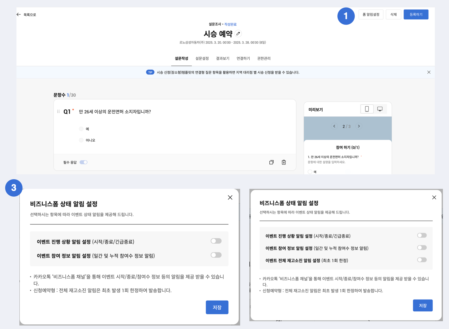The width and height of the screenshot is (449, 329).
Task: Open the 결과보기 tab
Action: 222,59
